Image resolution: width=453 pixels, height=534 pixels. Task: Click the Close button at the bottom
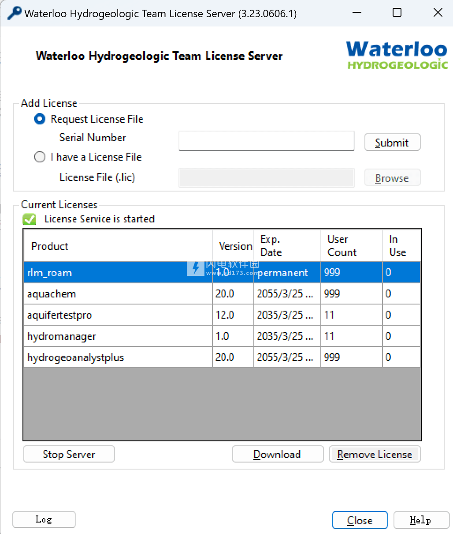coord(360,520)
